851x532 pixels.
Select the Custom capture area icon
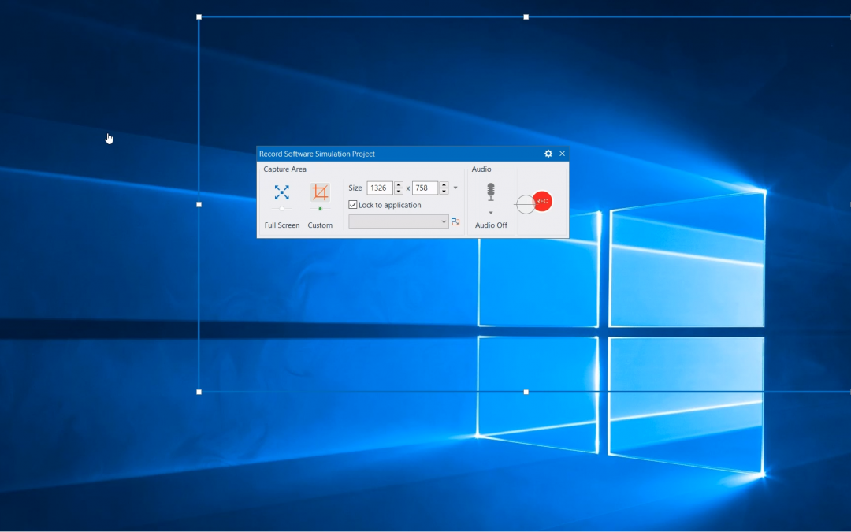point(320,192)
